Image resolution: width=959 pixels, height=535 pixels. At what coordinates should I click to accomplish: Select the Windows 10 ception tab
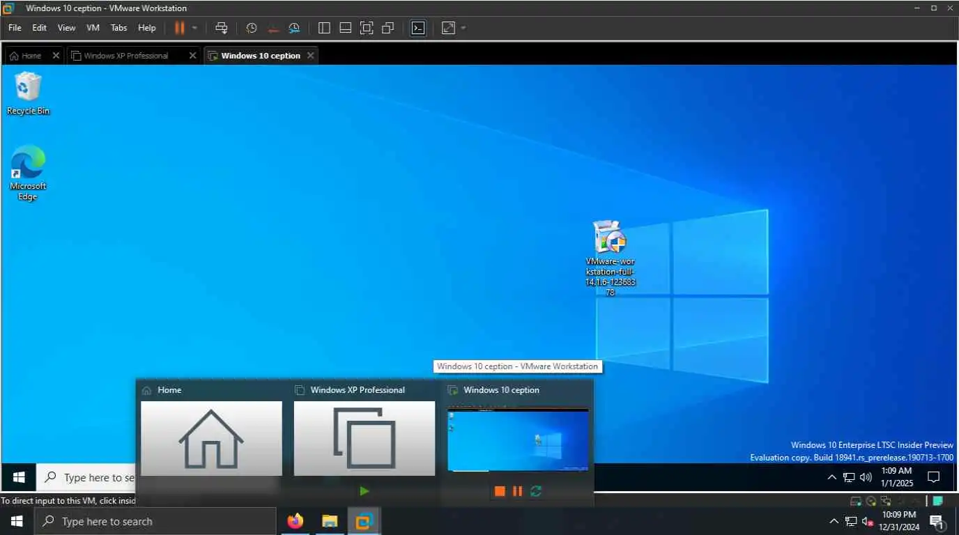pos(261,56)
